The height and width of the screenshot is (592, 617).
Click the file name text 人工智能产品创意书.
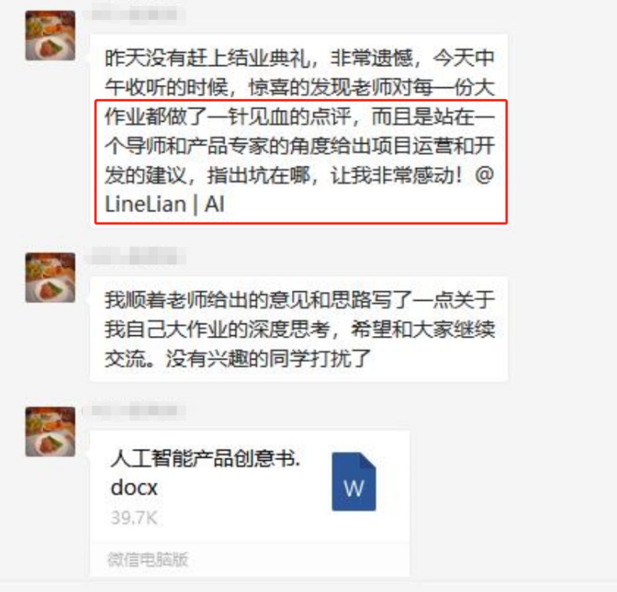pyautogui.click(x=205, y=459)
